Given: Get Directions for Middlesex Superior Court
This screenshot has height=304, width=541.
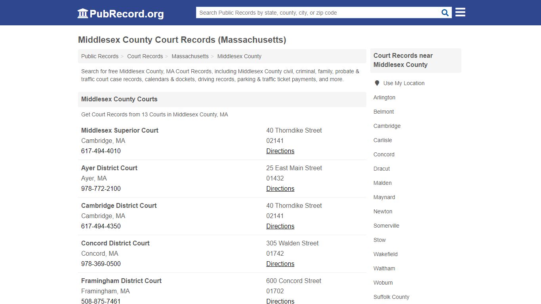Looking at the screenshot, I should click(280, 151).
